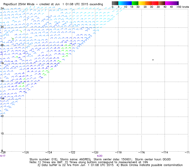Click the 'Storm center hour: 00:00' text
The height and width of the screenshot is (167, 190).
point(153,159)
